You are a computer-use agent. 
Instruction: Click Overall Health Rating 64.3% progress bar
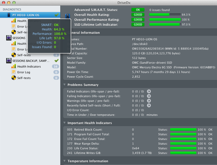coord(165,15)
